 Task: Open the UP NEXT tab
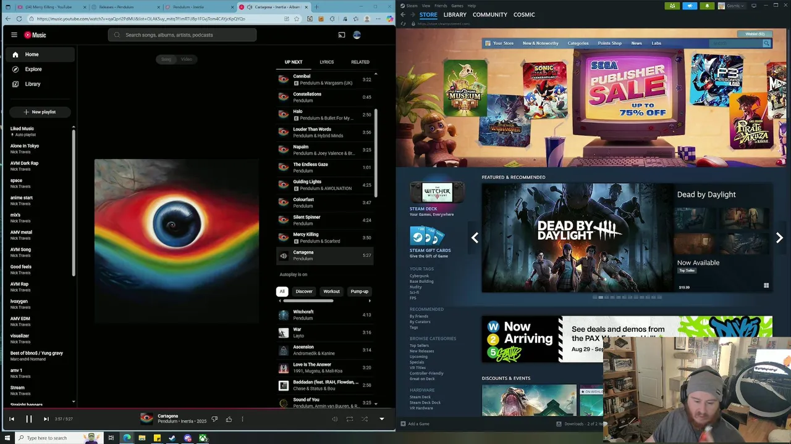tap(294, 62)
